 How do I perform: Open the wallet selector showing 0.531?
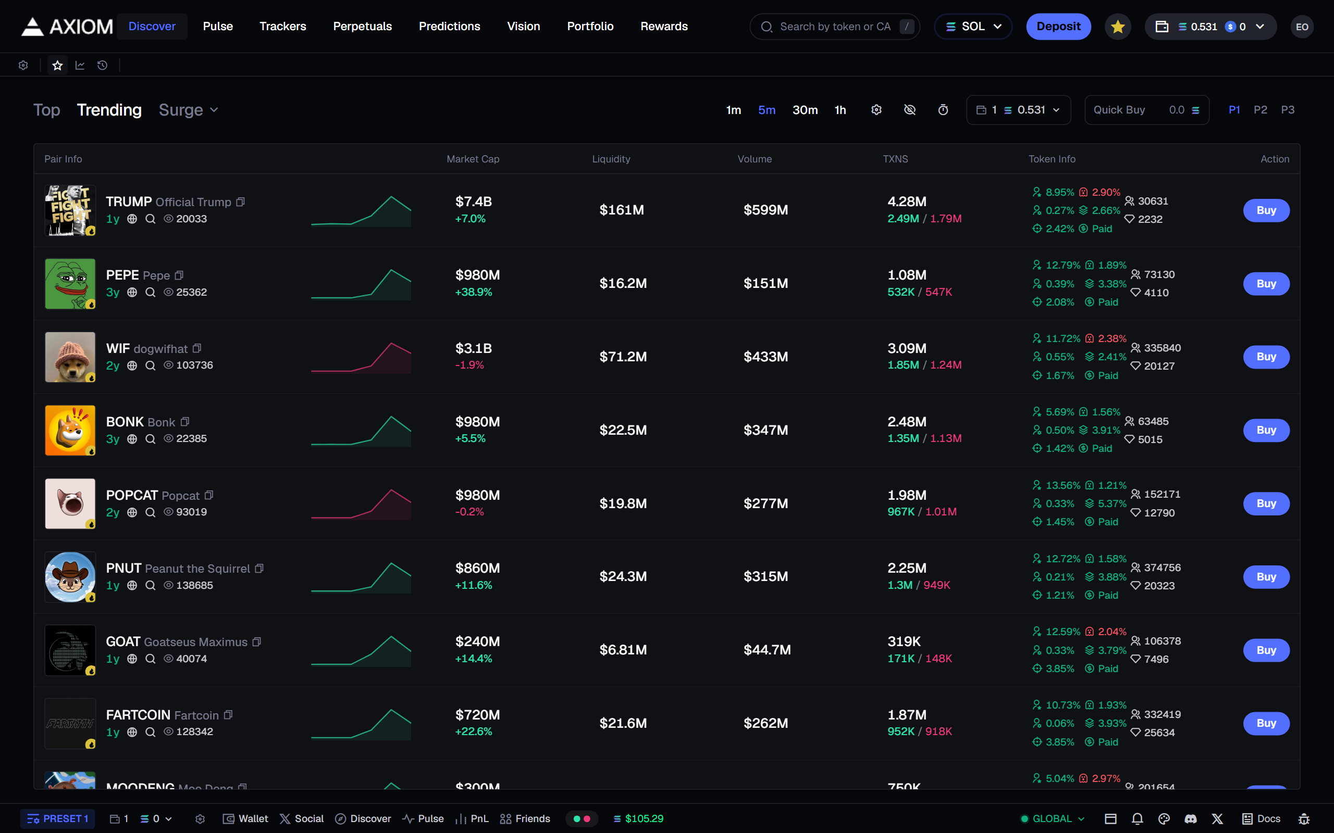tap(1019, 110)
